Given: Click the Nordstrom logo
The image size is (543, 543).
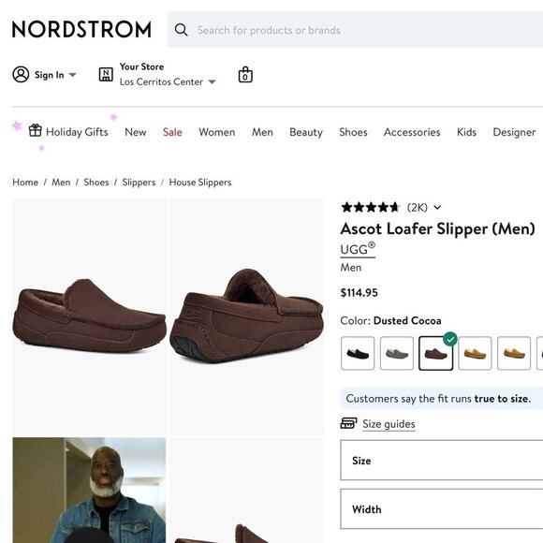Looking at the screenshot, I should [x=81, y=29].
